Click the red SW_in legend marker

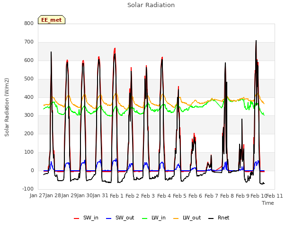(x=77, y=218)
